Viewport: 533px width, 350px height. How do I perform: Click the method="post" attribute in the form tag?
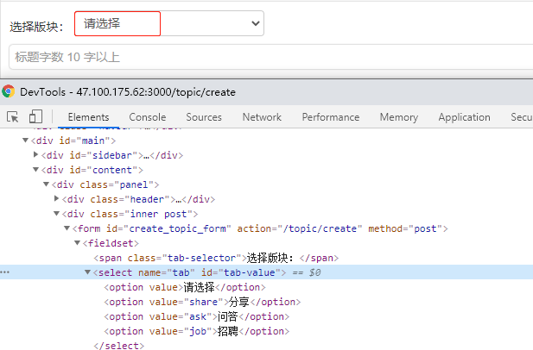click(405, 228)
